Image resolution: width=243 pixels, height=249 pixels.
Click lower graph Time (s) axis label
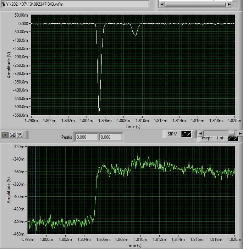click(x=134, y=245)
